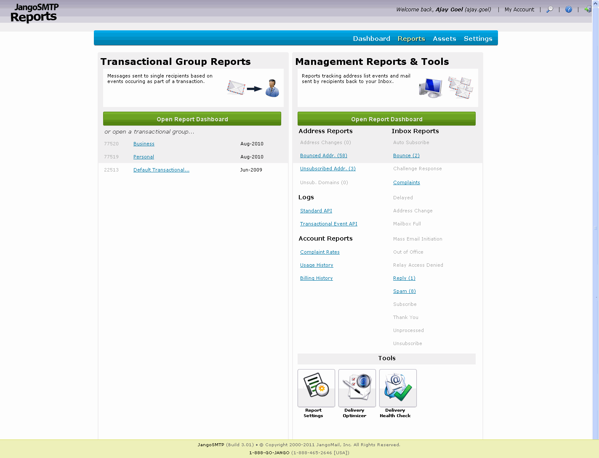
Task: Open Management Reports Dashboard button
Action: pyautogui.click(x=386, y=119)
